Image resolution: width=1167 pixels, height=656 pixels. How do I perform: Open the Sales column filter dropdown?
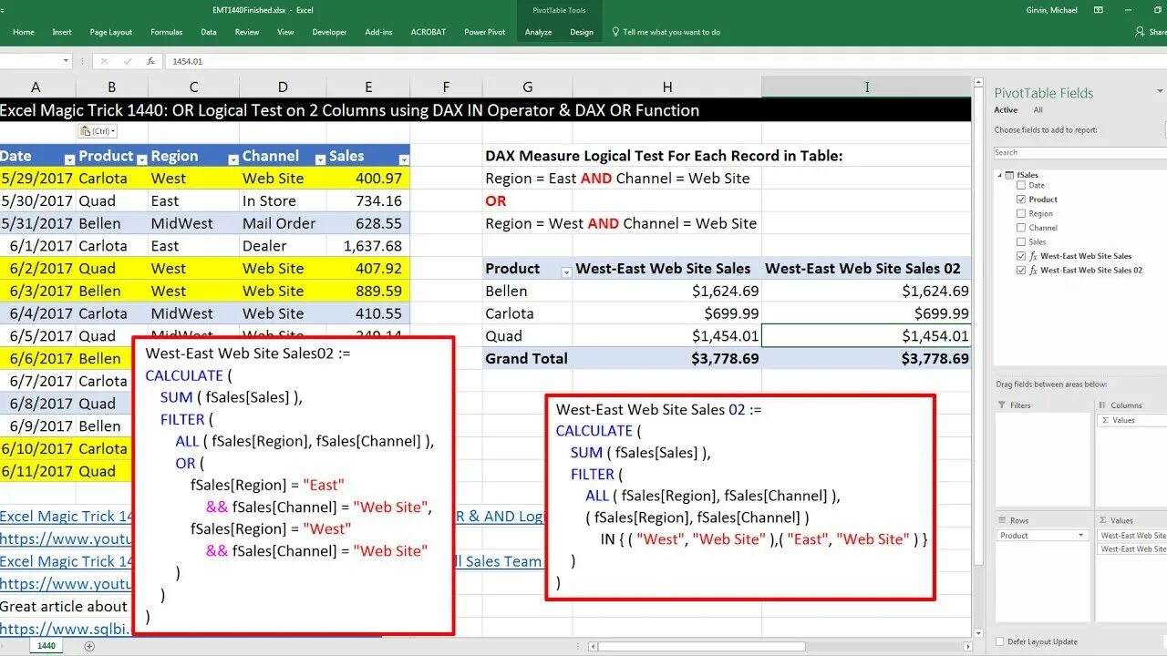tap(402, 159)
